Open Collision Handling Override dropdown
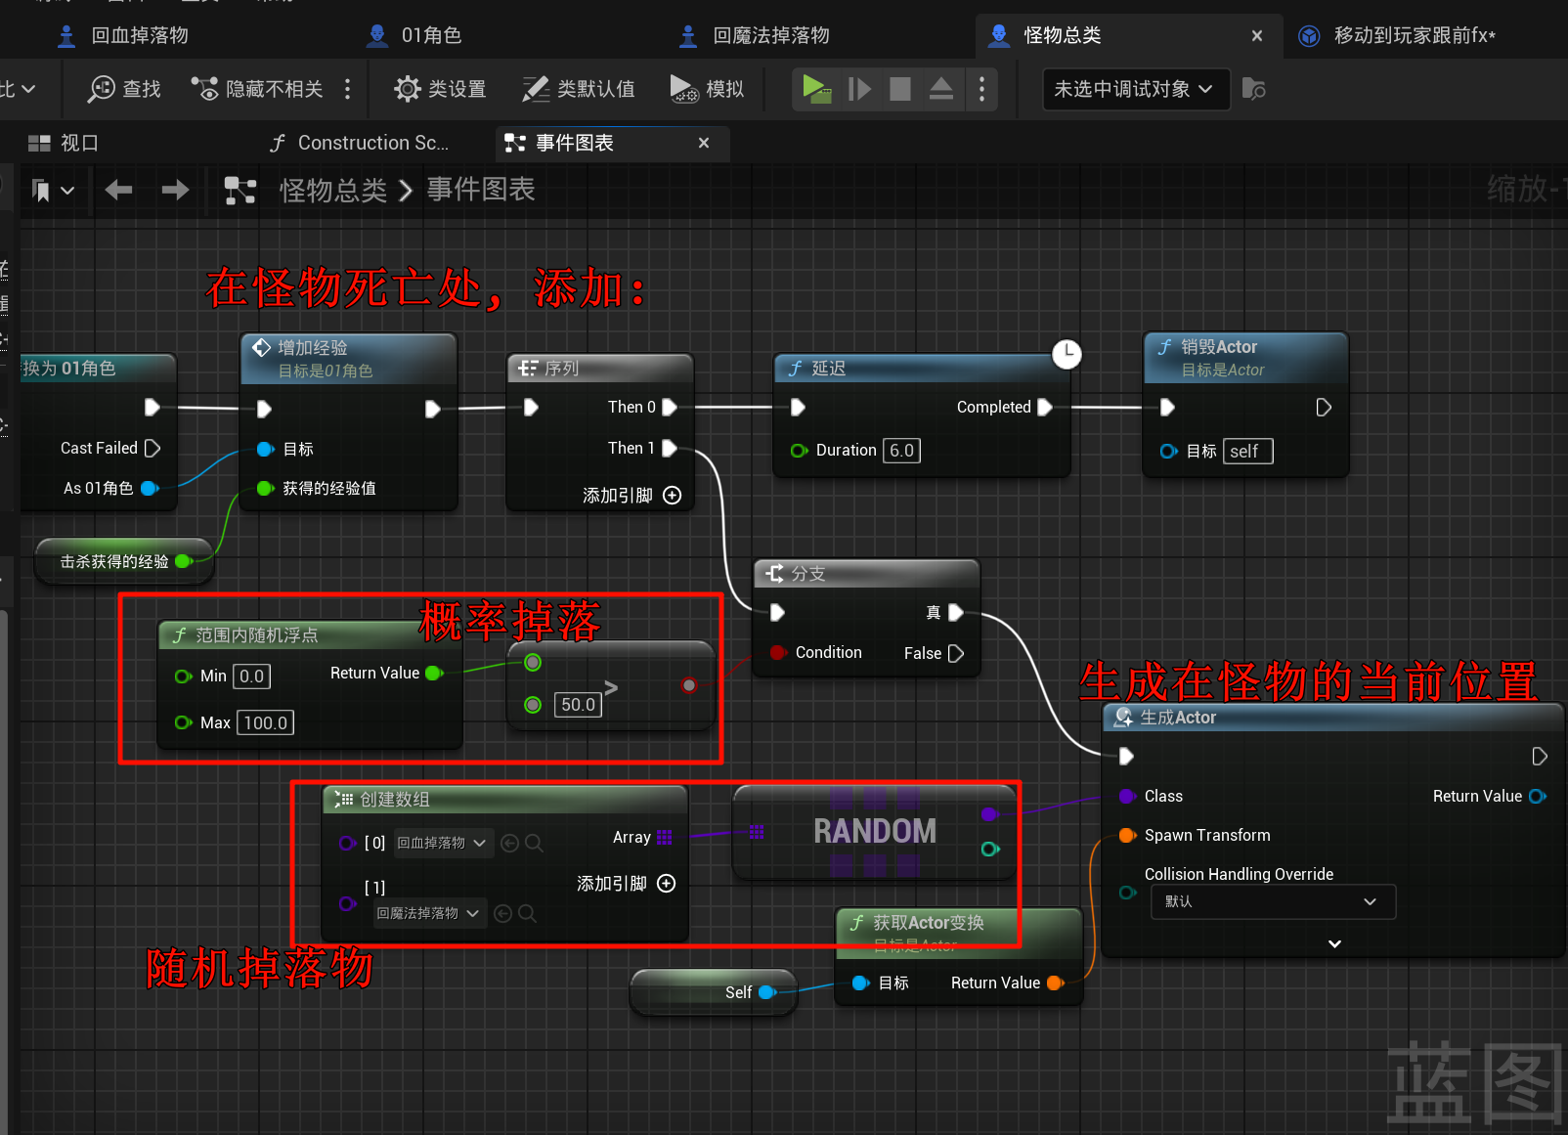The image size is (1568, 1135). (1273, 901)
